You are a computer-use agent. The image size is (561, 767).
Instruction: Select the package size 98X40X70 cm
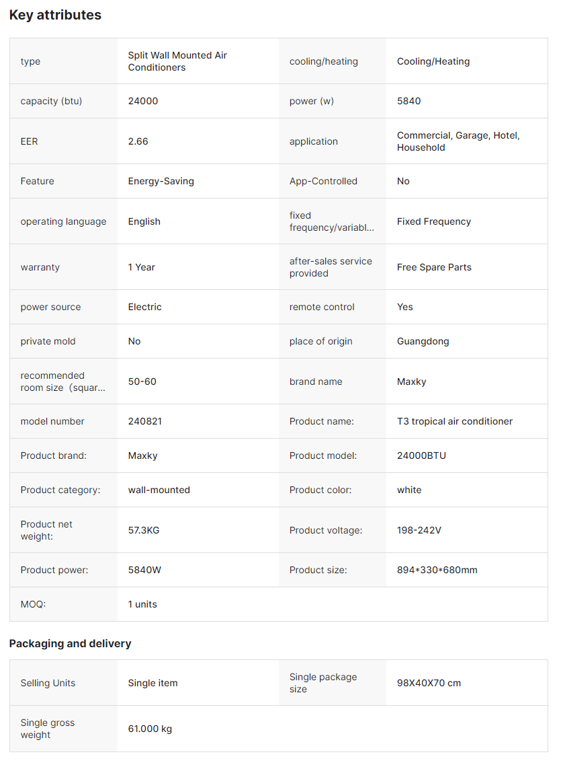click(429, 683)
